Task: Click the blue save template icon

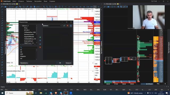Action: [x=71, y=26]
